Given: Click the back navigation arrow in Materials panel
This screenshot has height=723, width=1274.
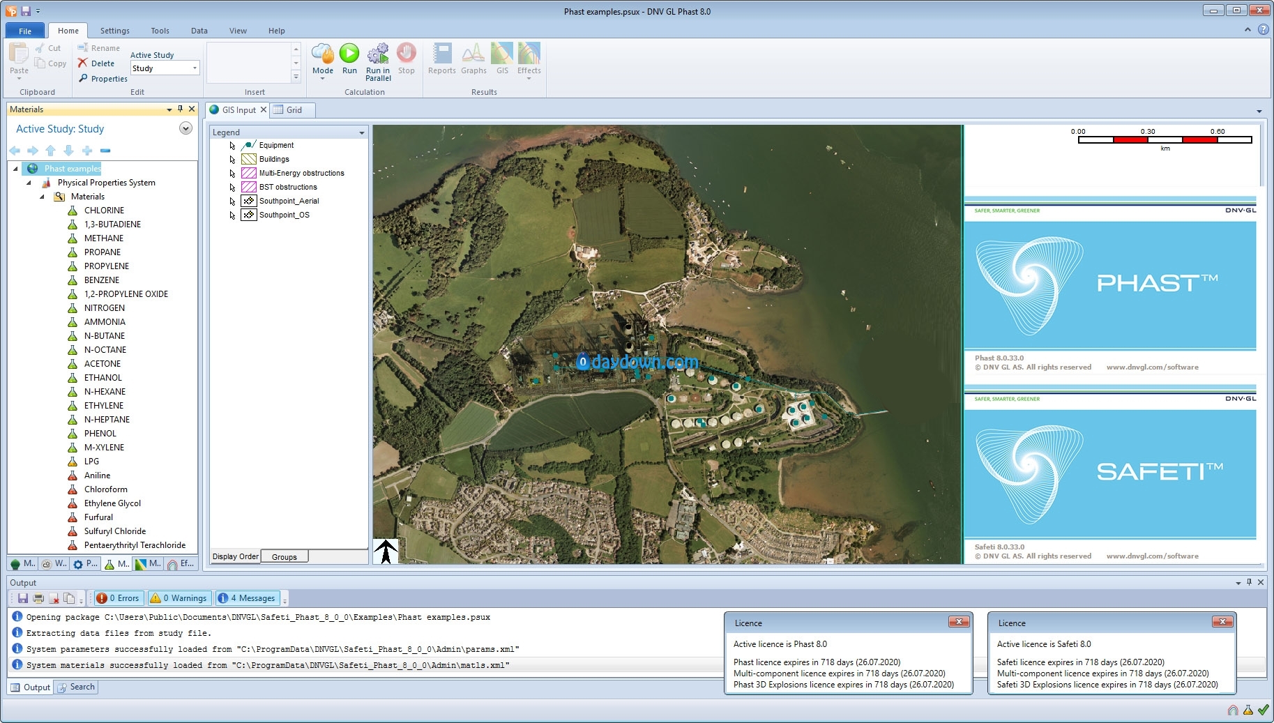Looking at the screenshot, I should tap(15, 151).
